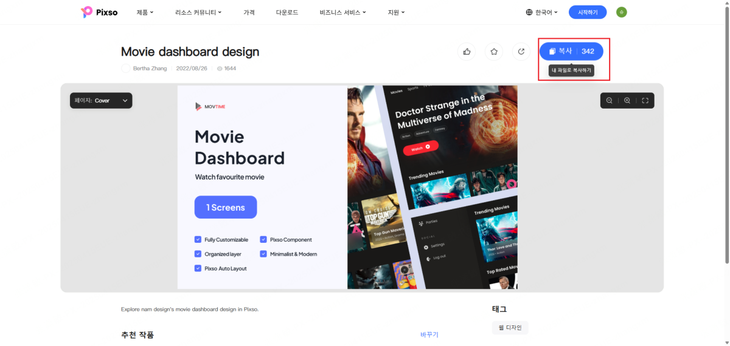Click the zoom in magnifier icon
Image resolution: width=730 pixels, height=346 pixels.
[x=627, y=101]
